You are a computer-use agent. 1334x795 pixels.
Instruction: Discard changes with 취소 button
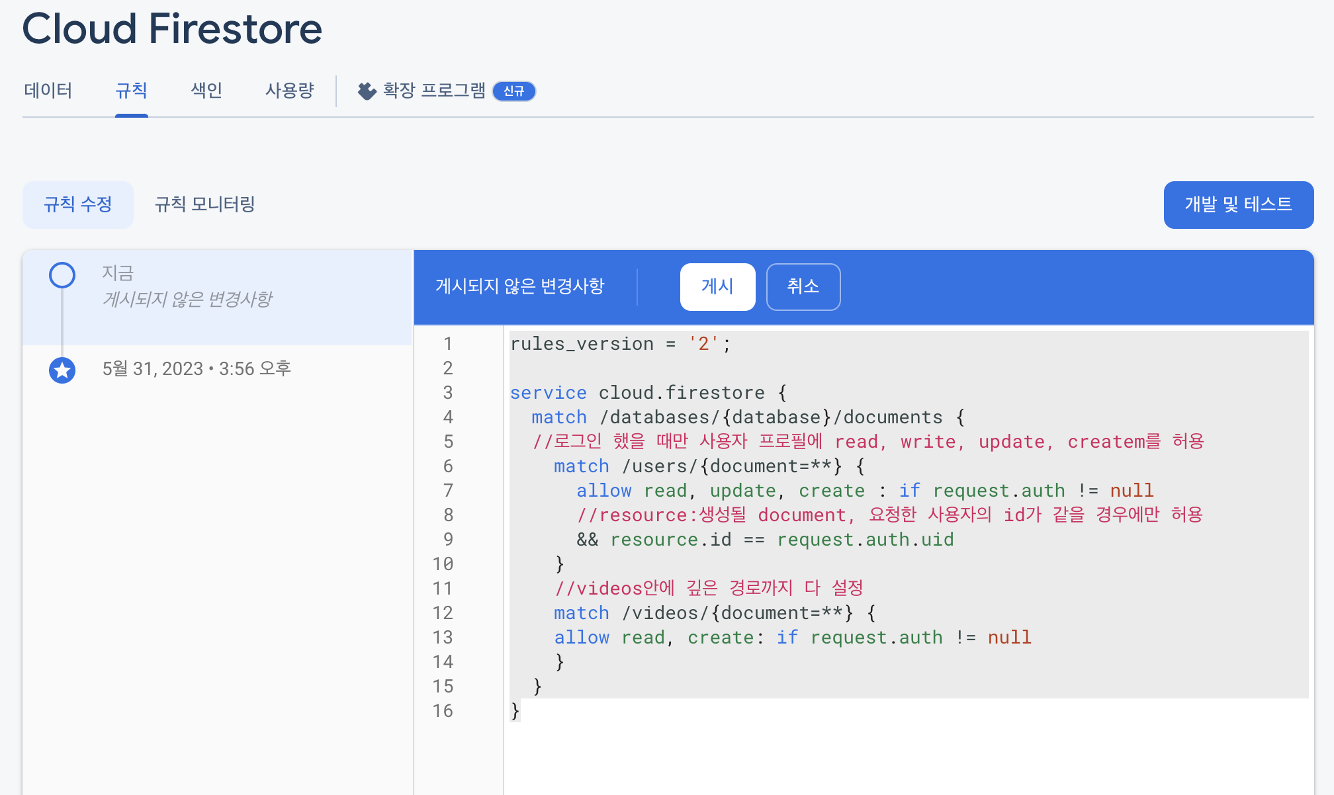(803, 286)
